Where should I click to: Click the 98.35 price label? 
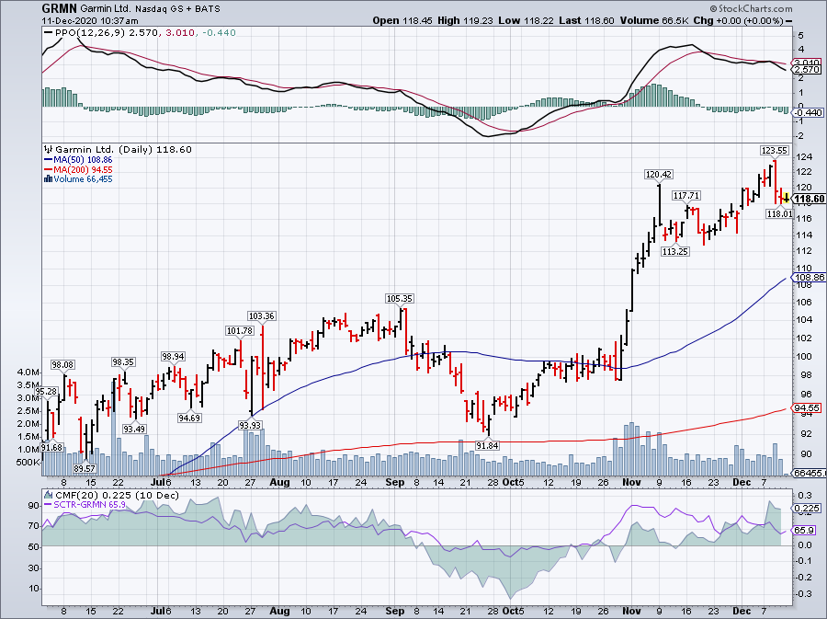[123, 362]
